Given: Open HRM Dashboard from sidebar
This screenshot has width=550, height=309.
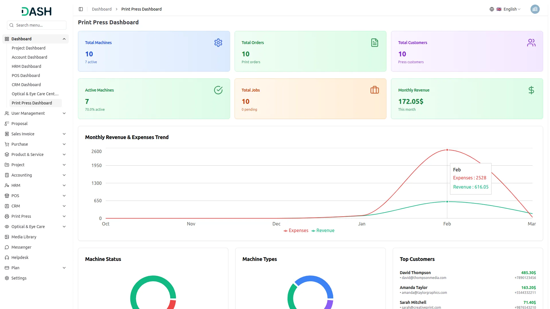Looking at the screenshot, I should pyautogui.click(x=26, y=66).
